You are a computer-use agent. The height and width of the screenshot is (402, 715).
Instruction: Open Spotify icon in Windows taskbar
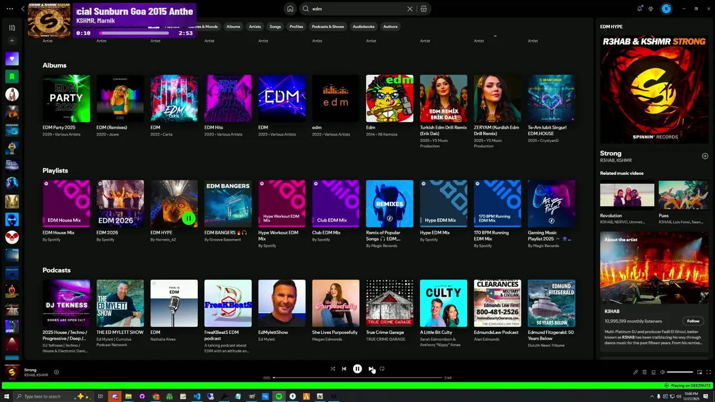(279, 396)
